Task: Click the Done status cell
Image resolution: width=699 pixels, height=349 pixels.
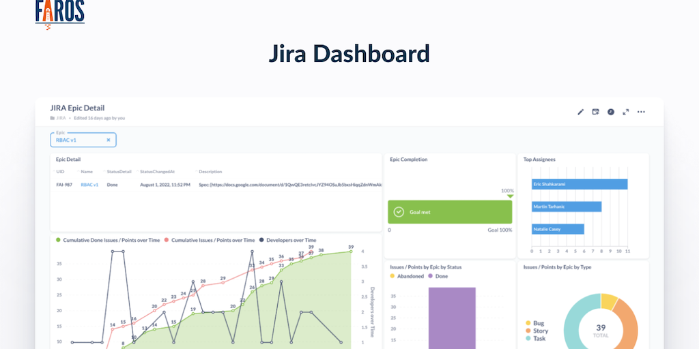Action: [x=113, y=185]
